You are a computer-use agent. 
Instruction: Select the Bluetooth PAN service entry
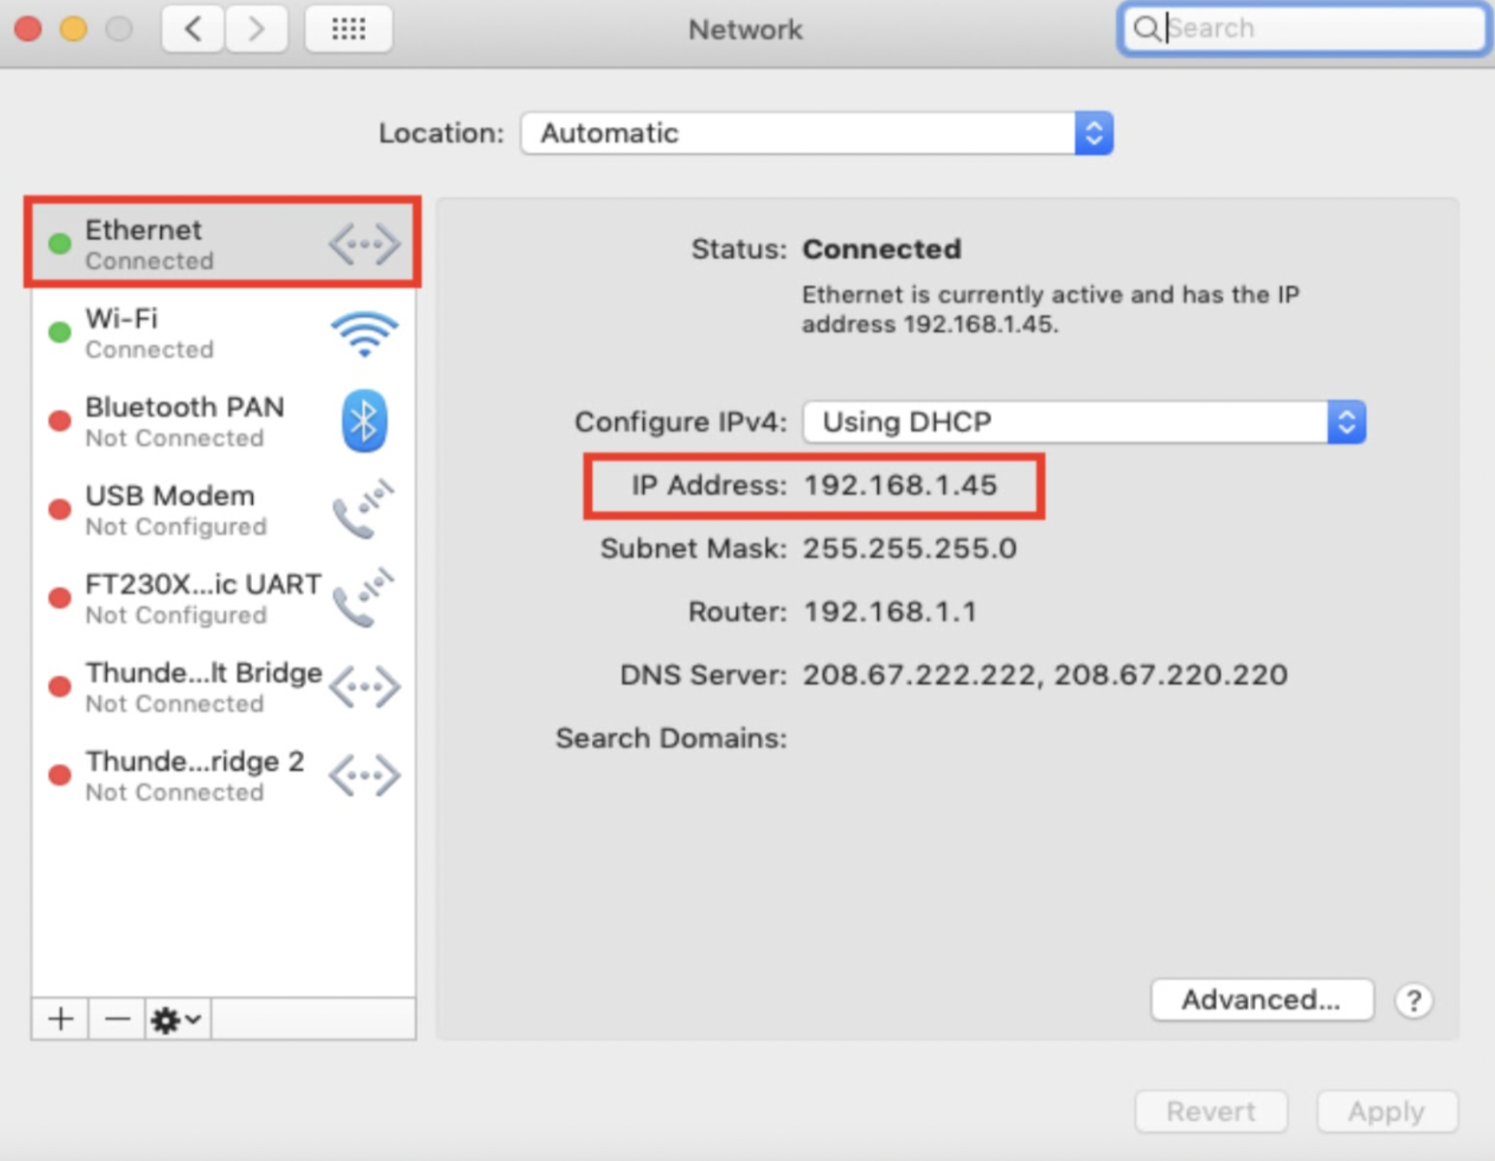click(184, 421)
